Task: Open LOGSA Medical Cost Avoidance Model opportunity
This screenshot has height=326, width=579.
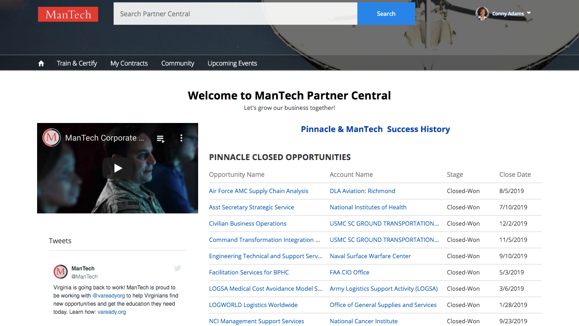Action: click(266, 288)
